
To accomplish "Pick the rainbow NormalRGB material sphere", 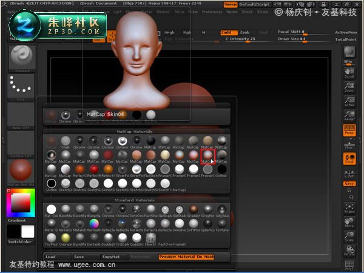I will [94, 225].
